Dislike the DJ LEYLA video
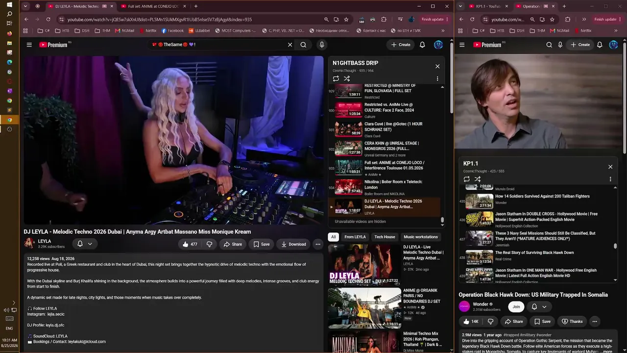Viewport: 627px width, 353px height. tap(209, 244)
